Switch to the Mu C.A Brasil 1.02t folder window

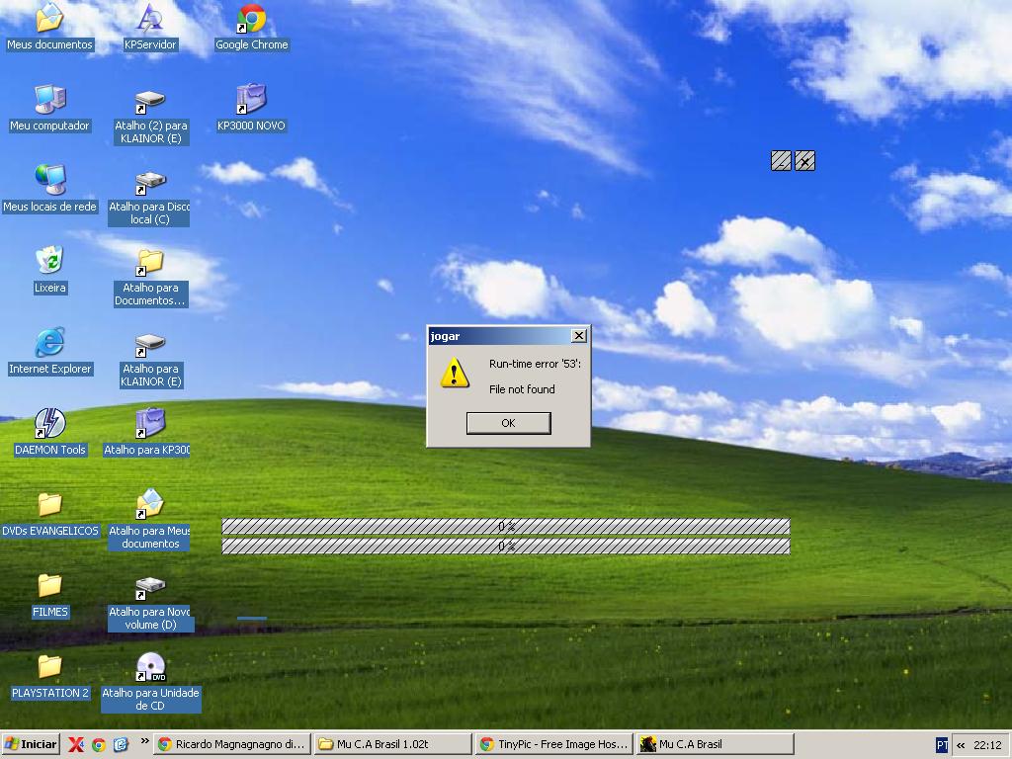pyautogui.click(x=391, y=744)
